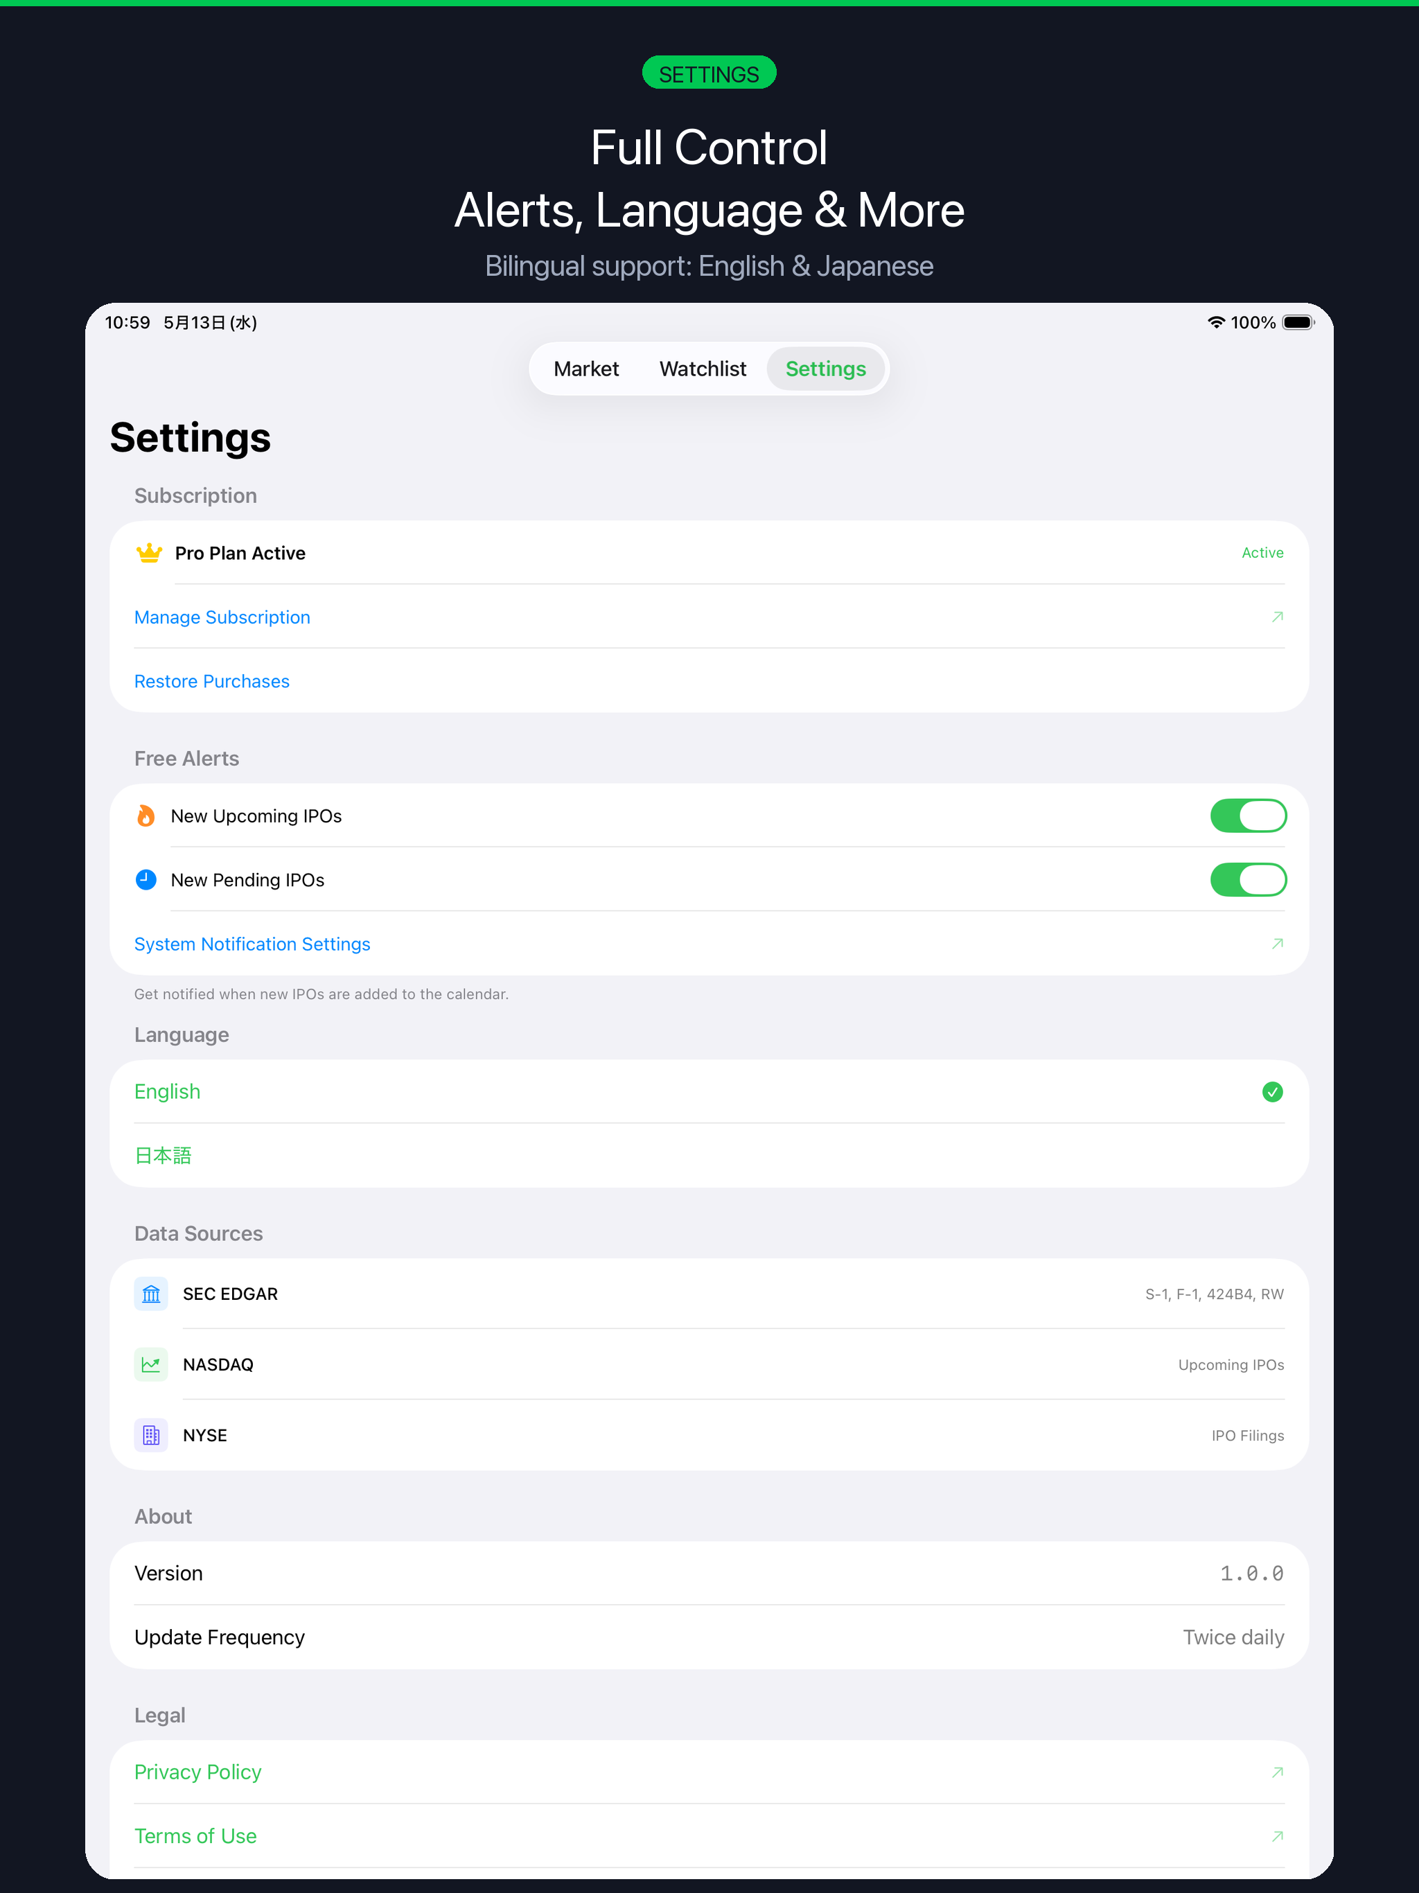The image size is (1419, 1893).
Task: Click the New Upcoming IPOs label
Action: point(256,816)
